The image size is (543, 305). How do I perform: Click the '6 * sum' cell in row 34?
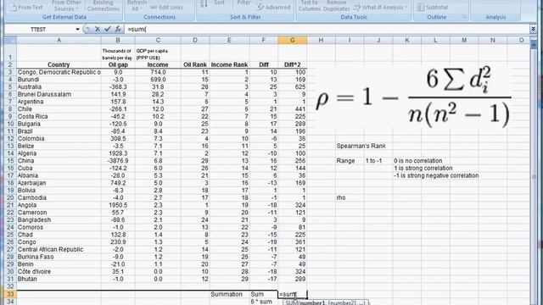coord(264,302)
